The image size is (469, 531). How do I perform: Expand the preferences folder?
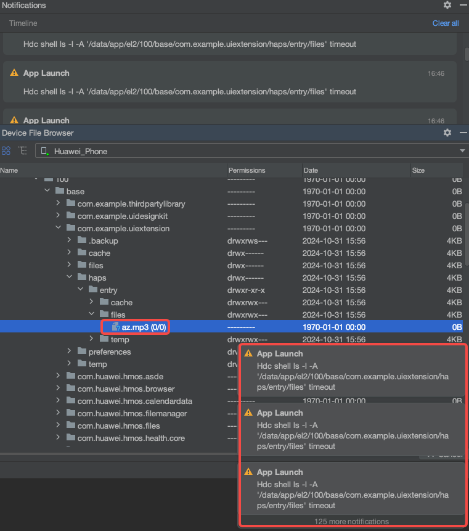69,352
